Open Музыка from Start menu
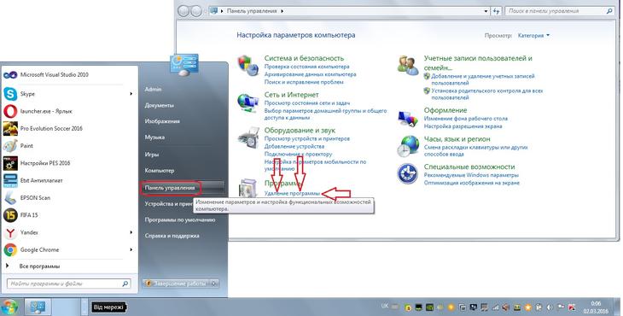The image size is (623, 316). pyautogui.click(x=154, y=138)
